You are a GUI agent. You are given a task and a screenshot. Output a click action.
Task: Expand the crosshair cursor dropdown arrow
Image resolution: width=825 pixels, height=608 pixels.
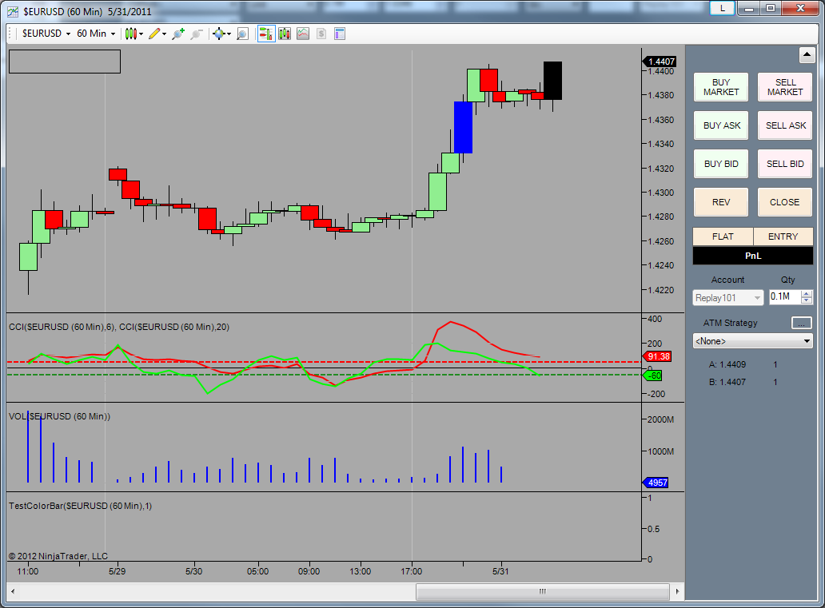click(229, 34)
